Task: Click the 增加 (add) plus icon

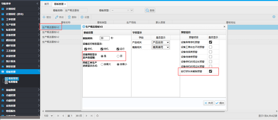Action: (x=44, y=17)
